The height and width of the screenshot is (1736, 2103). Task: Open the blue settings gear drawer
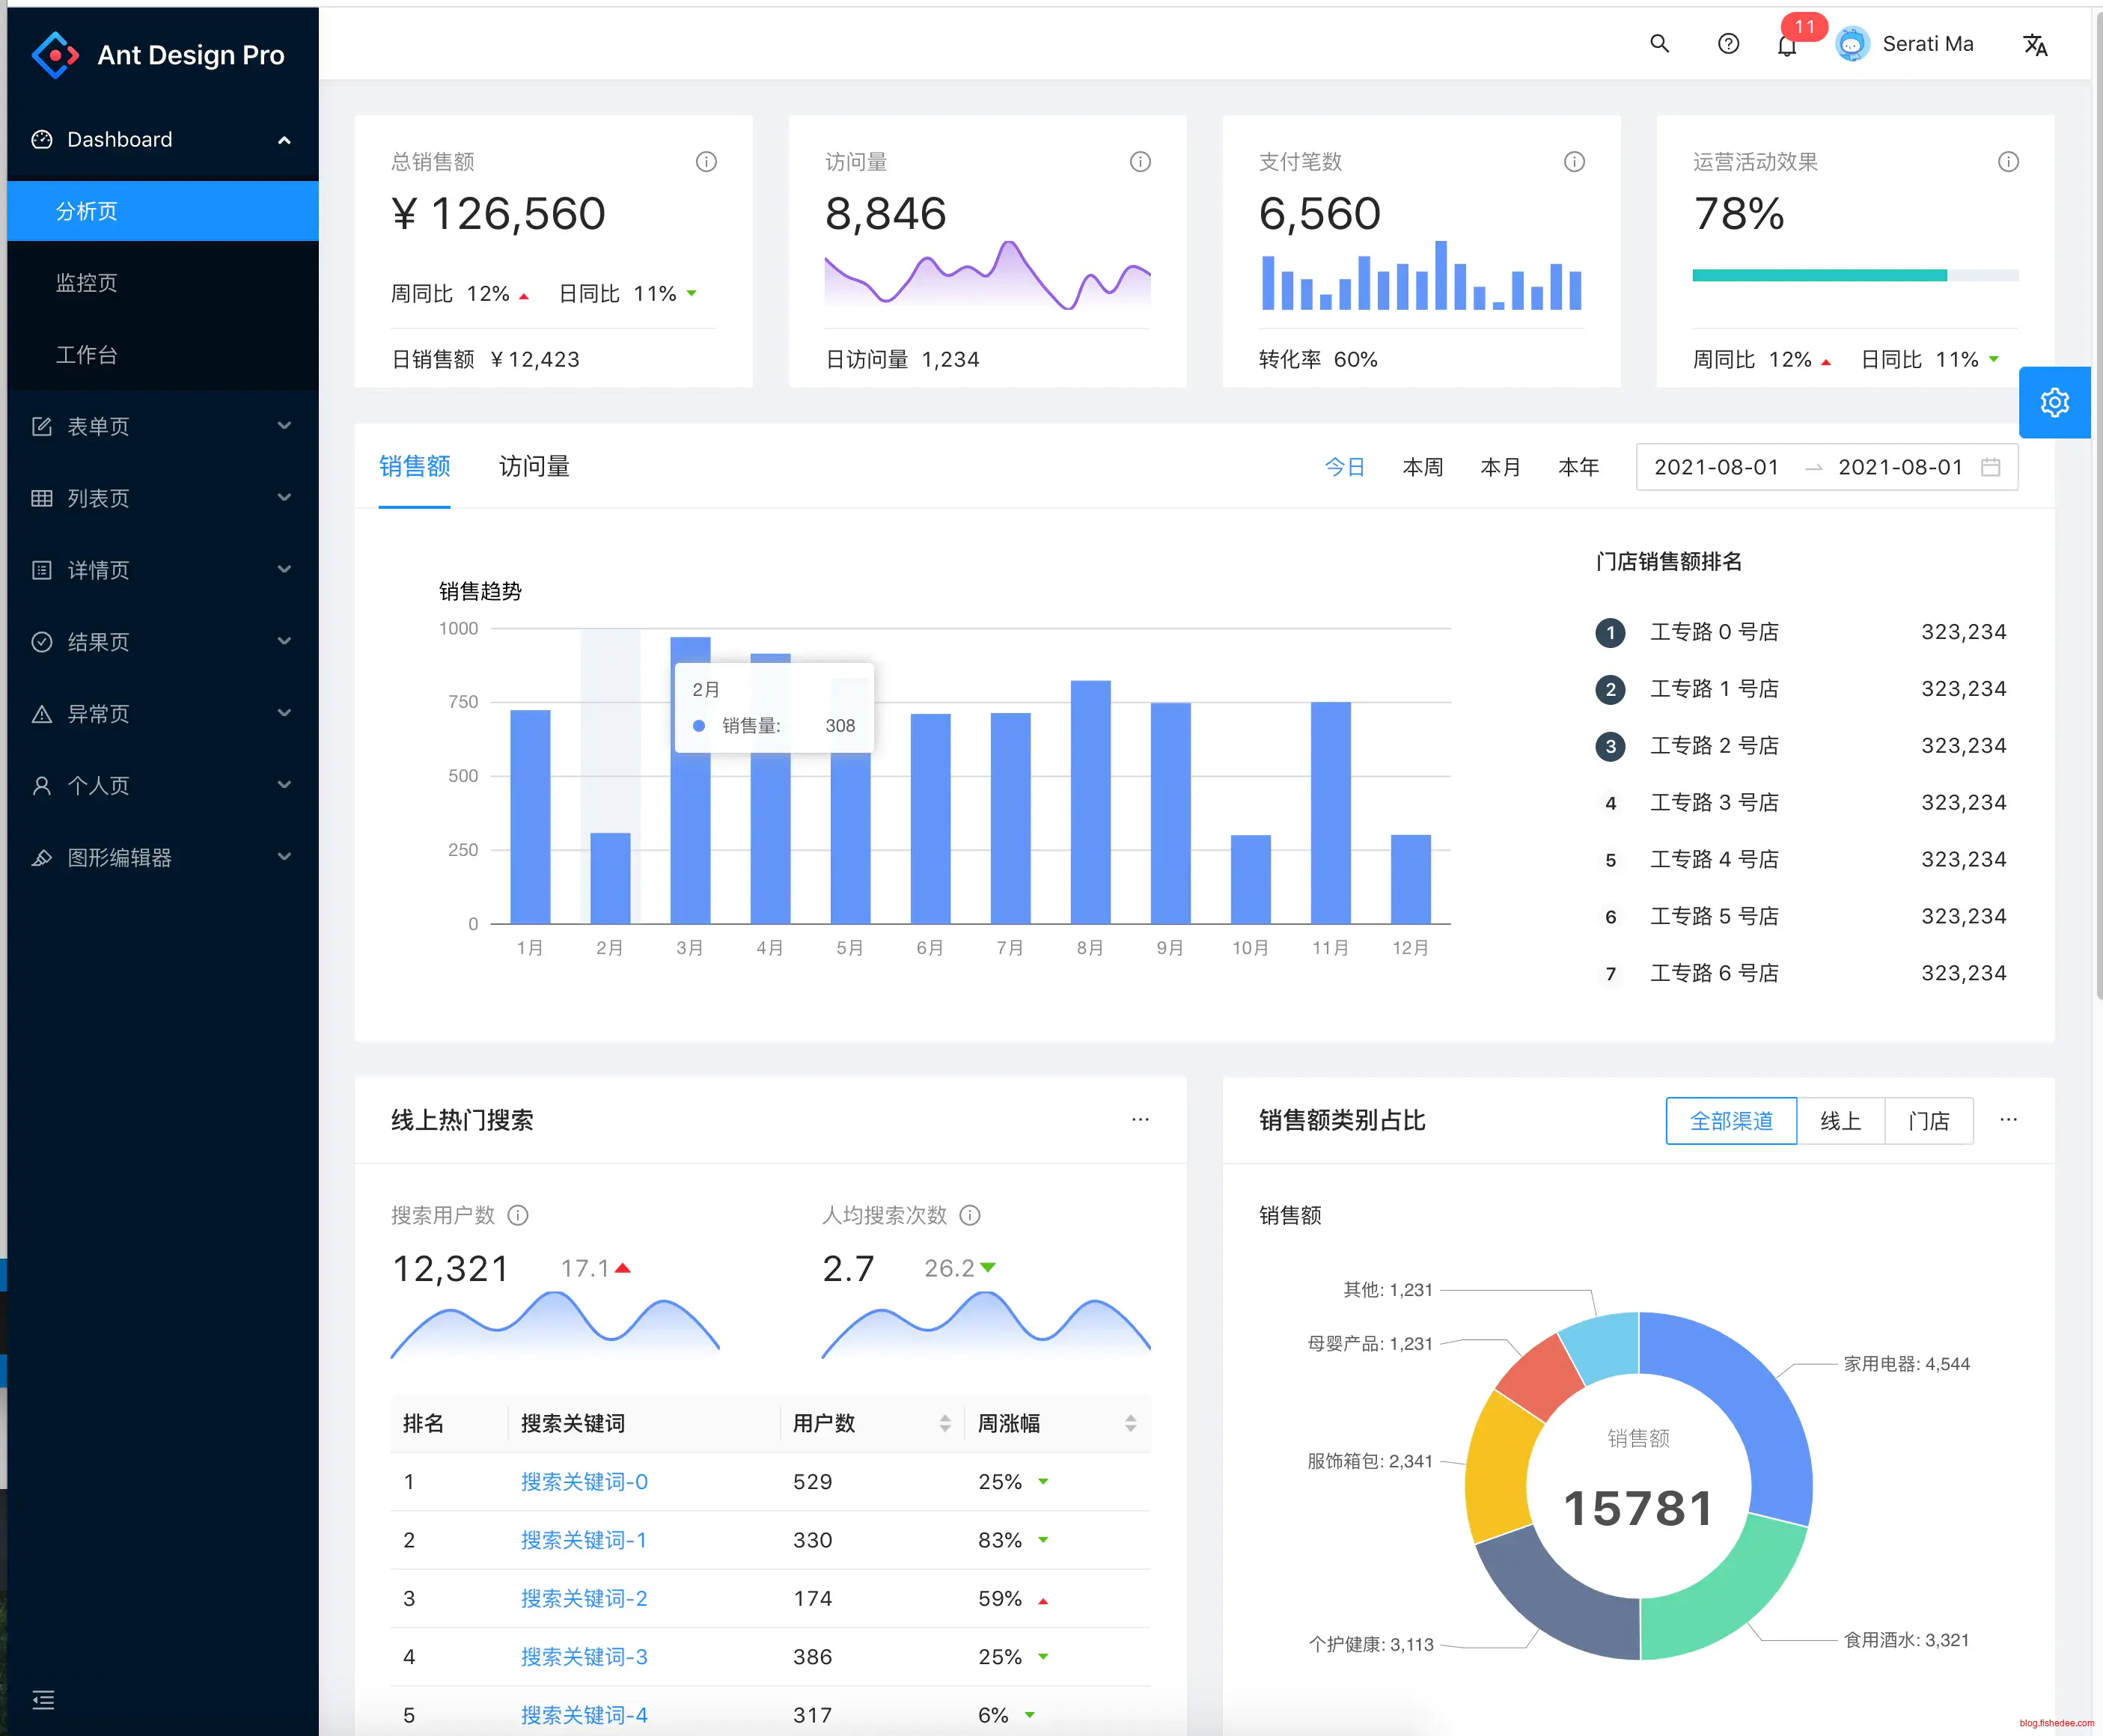pos(2054,403)
